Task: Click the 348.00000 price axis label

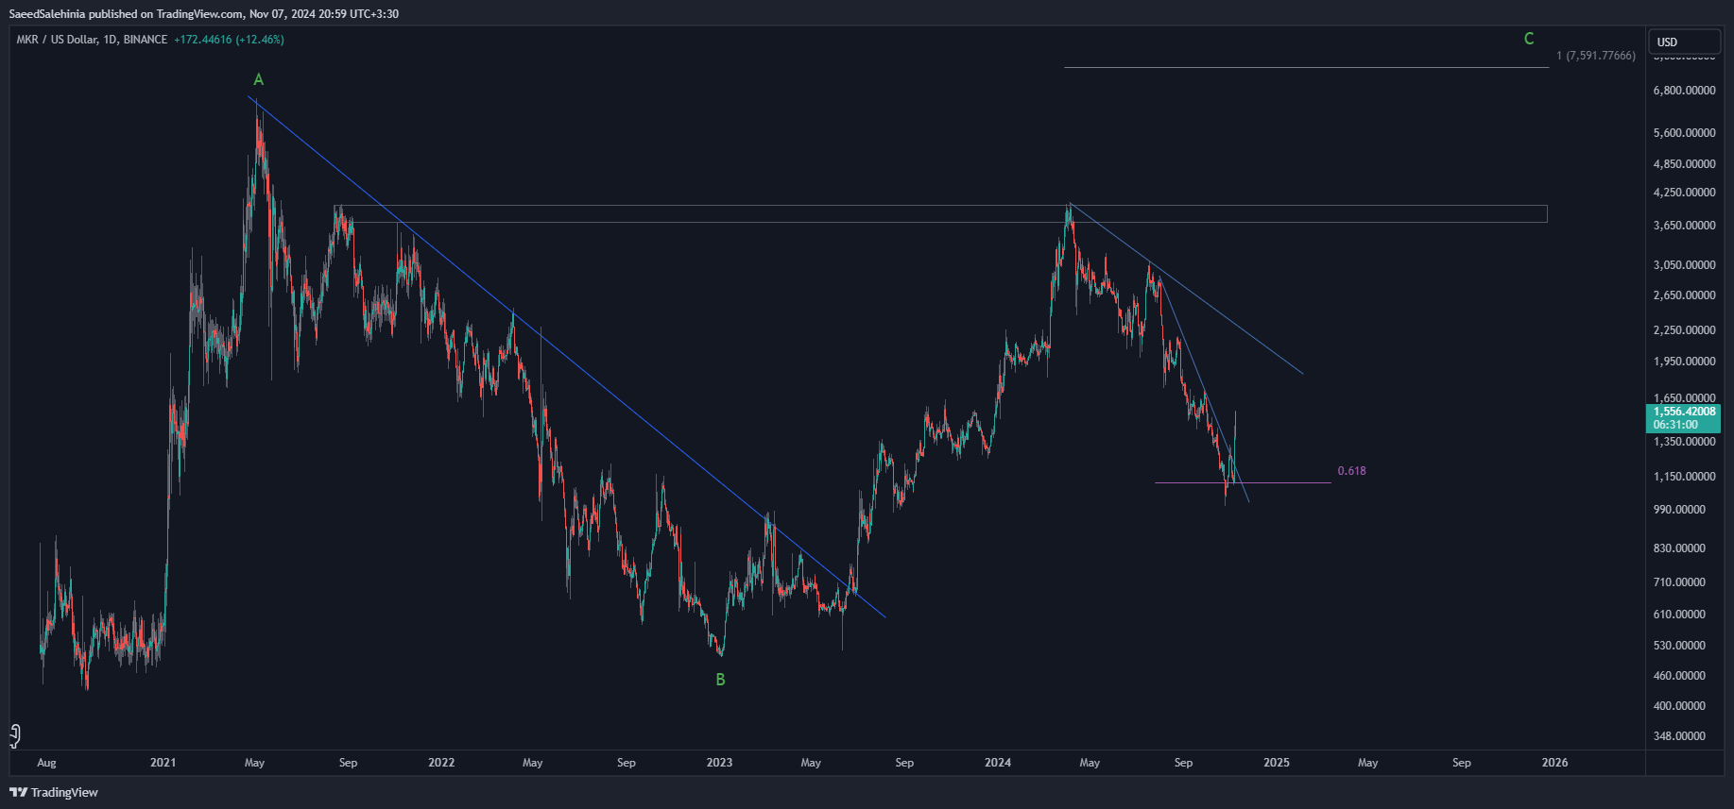Action: 1679,736
